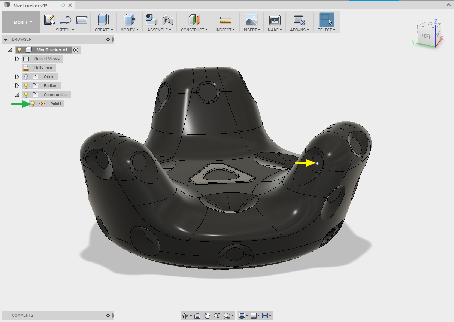Add a comment with the Comments plus icon

pyautogui.click(x=108, y=315)
